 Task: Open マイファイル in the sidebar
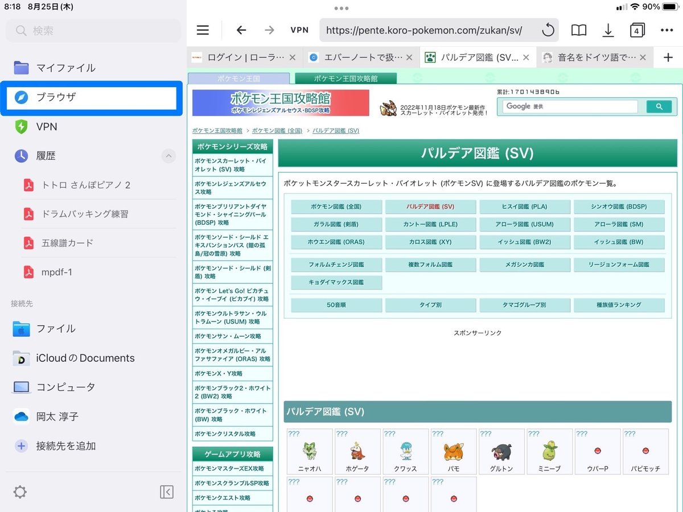point(93,68)
